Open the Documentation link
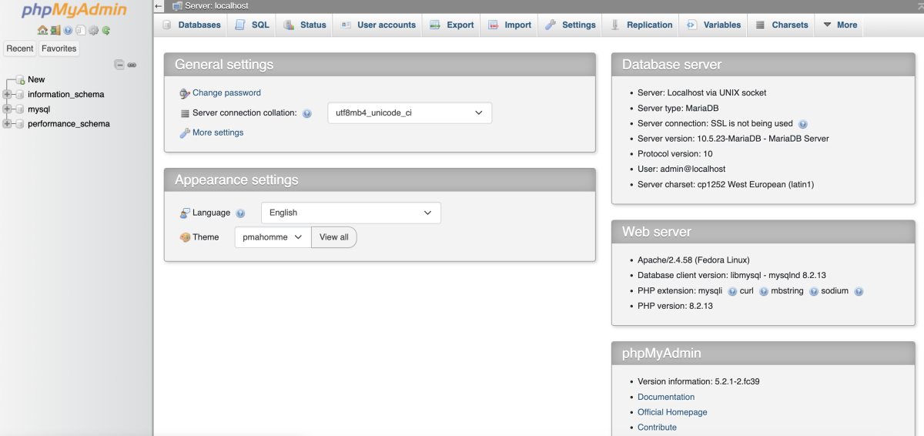Image resolution: width=924 pixels, height=436 pixels. click(666, 397)
